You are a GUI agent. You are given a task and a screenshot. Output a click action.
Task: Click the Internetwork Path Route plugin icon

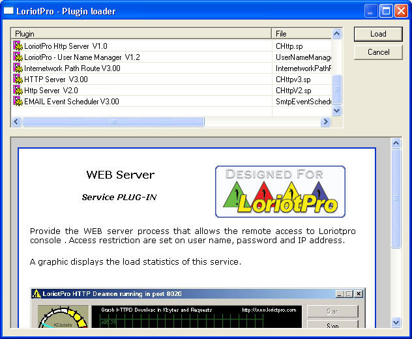[18, 68]
